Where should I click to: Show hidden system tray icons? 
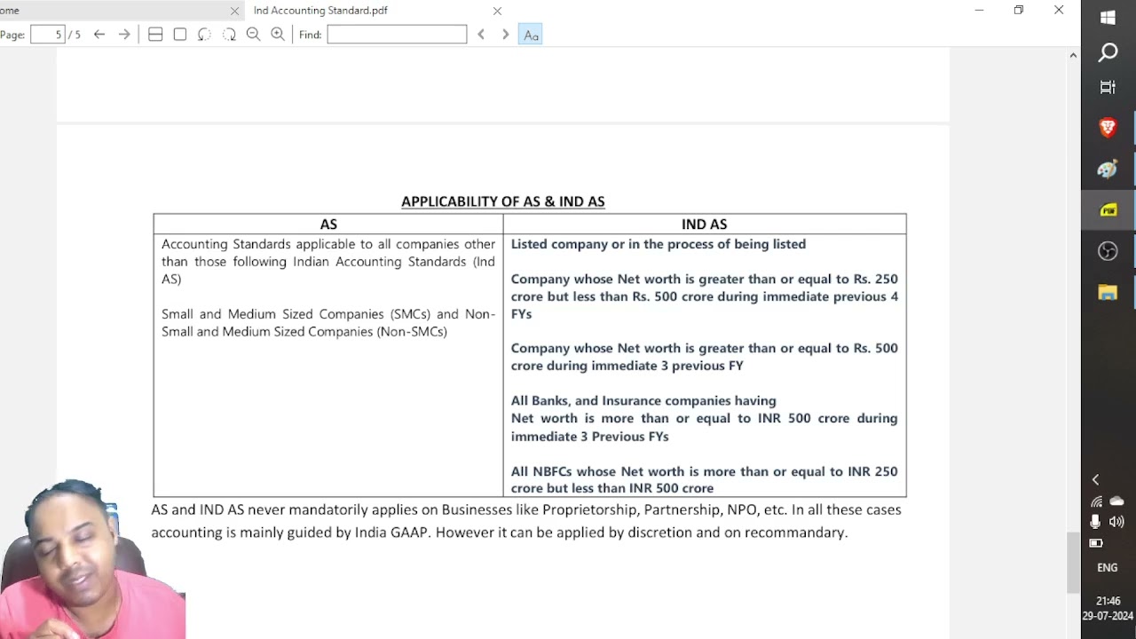pyautogui.click(x=1095, y=479)
